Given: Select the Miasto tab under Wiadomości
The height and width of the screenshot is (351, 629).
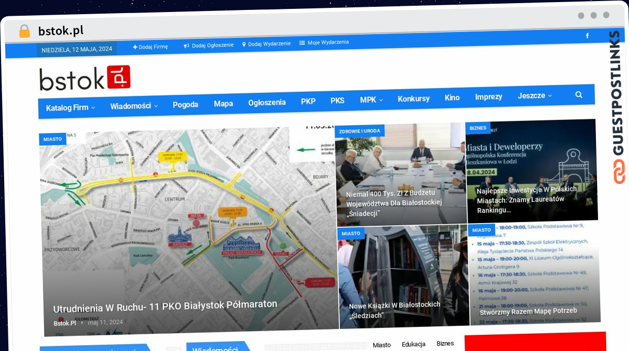Looking at the screenshot, I should 382,345.
